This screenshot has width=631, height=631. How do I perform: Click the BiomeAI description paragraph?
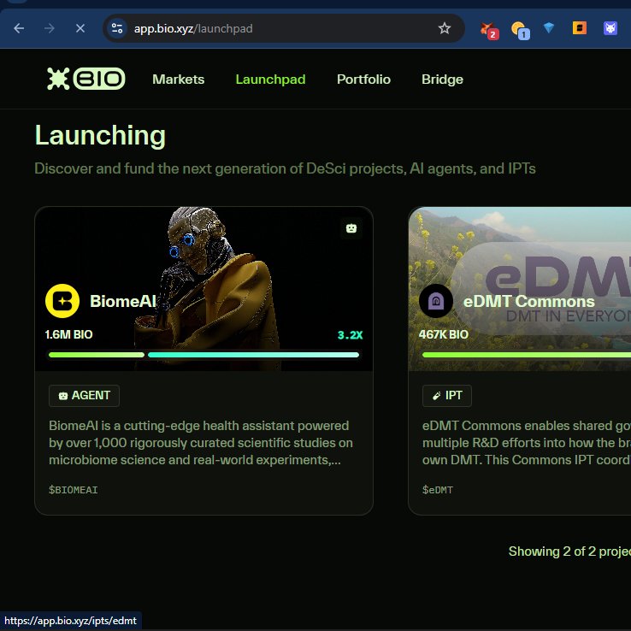pyautogui.click(x=201, y=443)
